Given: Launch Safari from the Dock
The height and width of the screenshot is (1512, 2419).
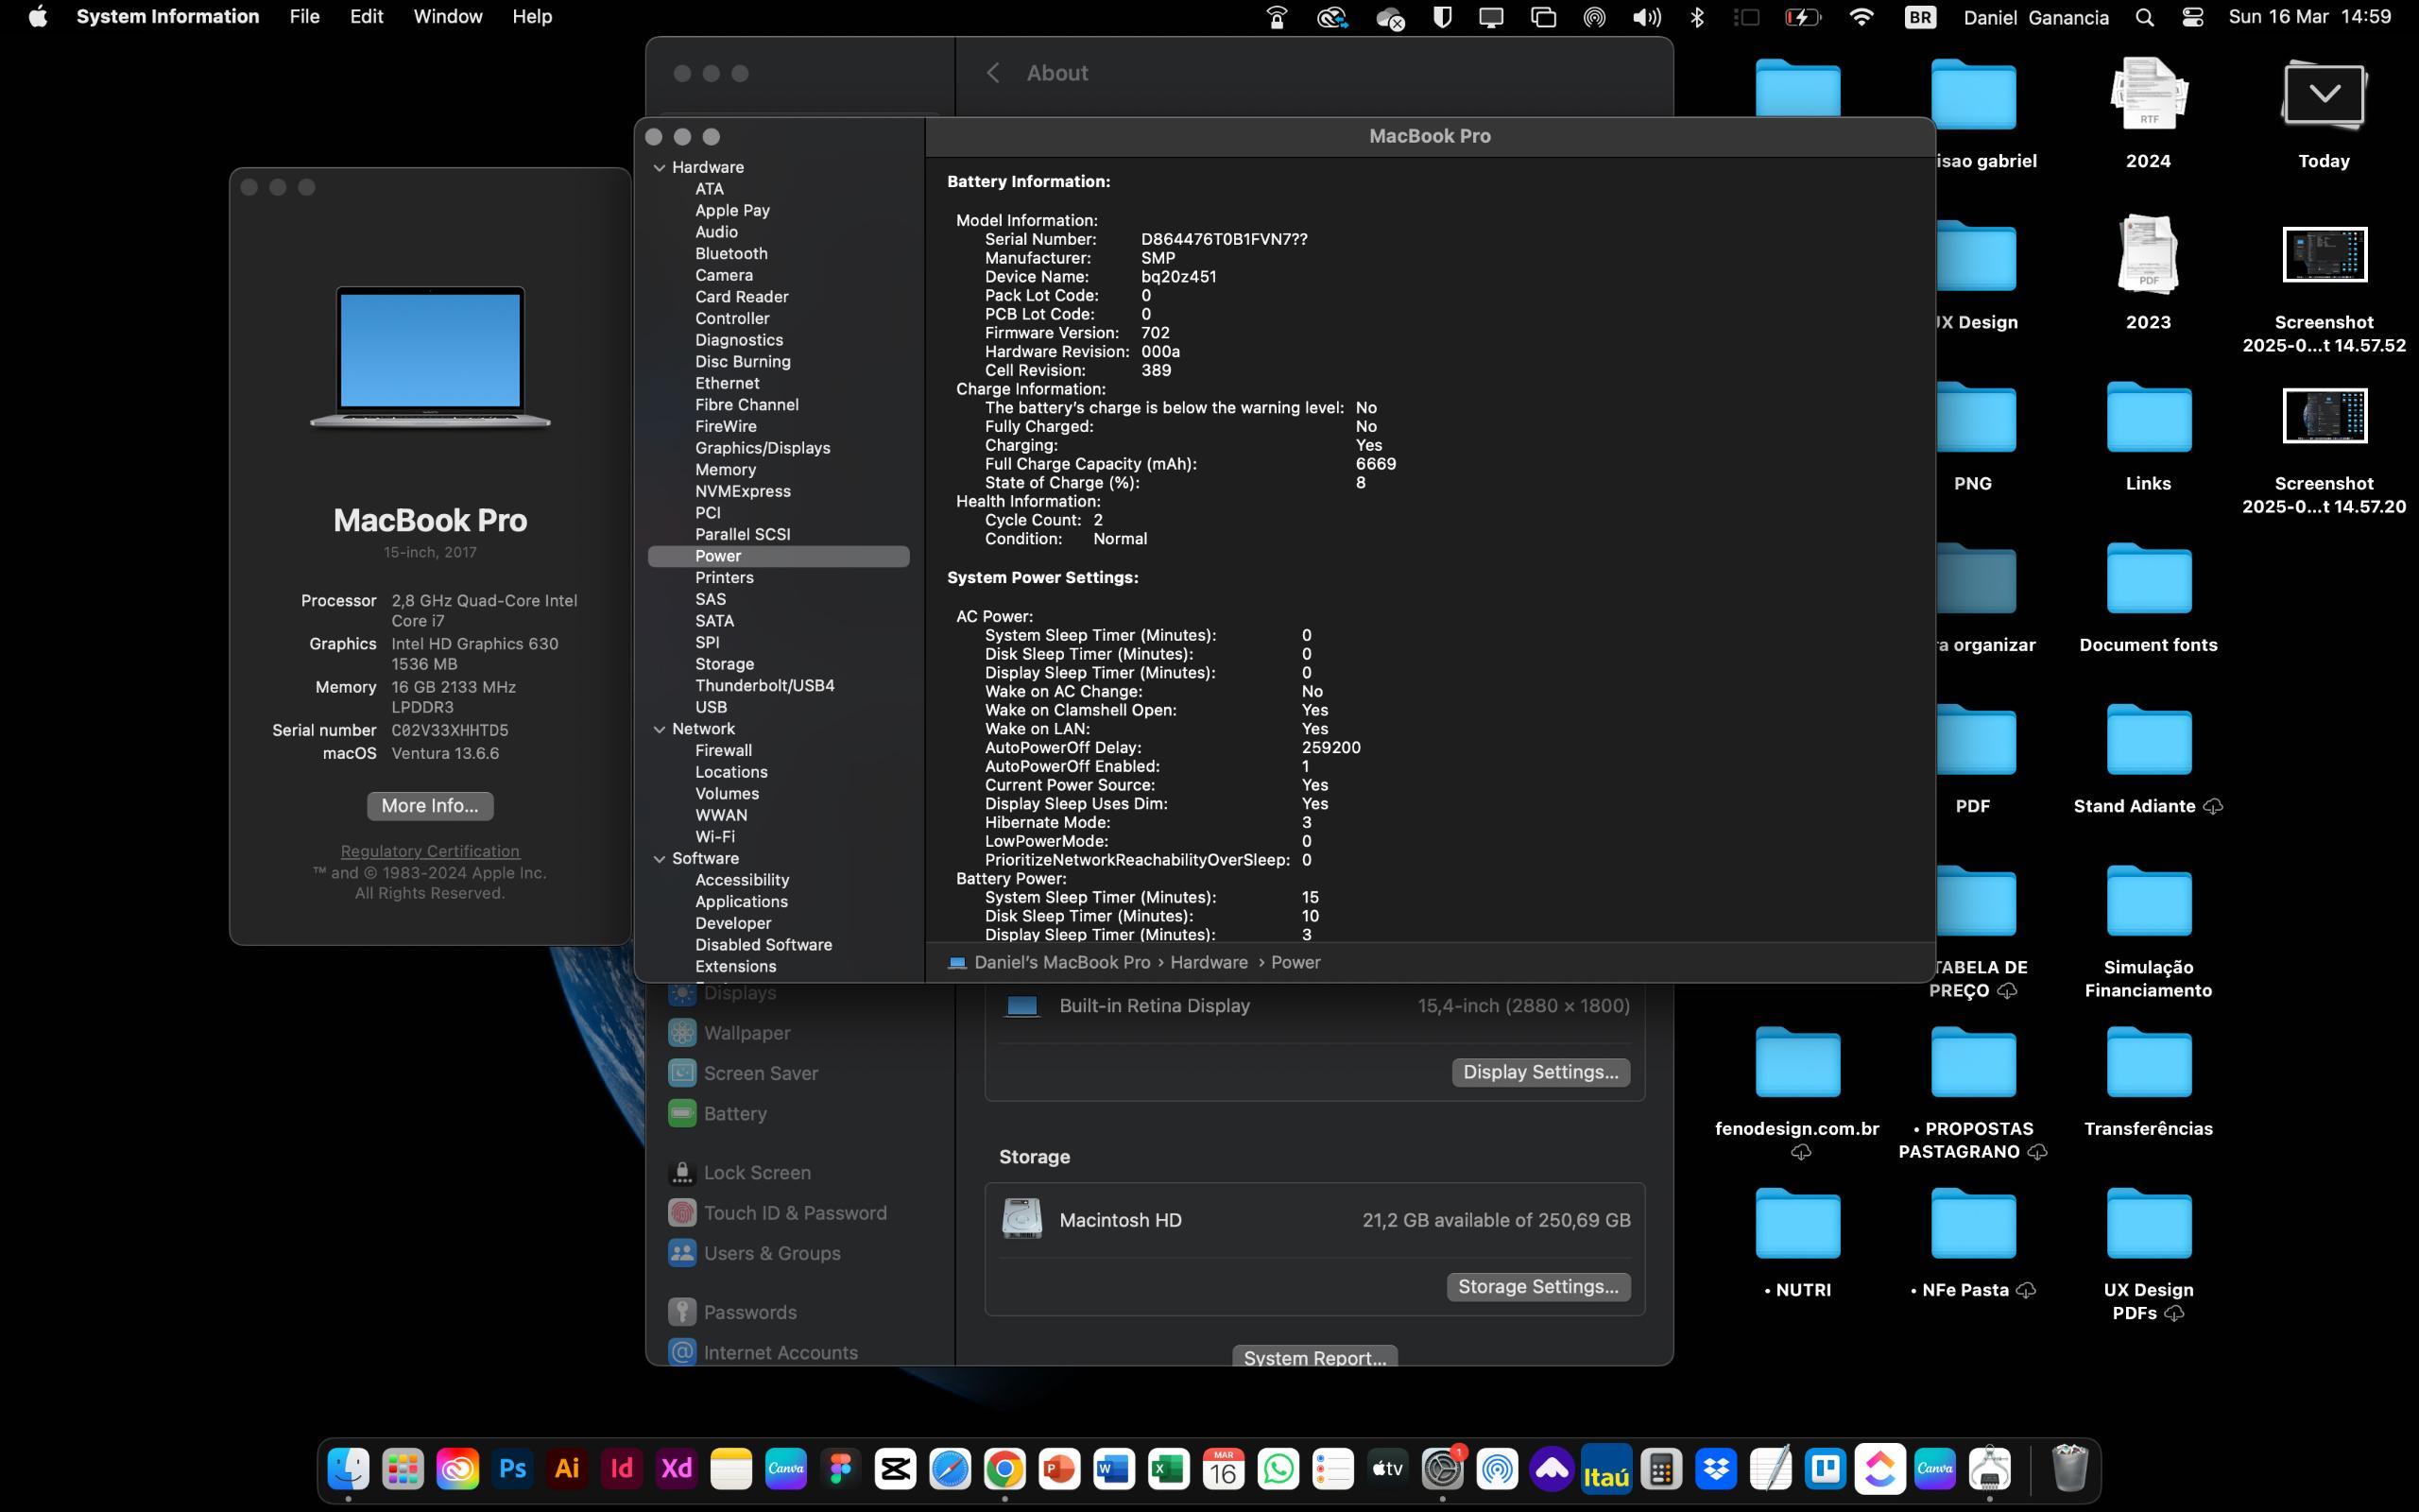Looking at the screenshot, I should [x=950, y=1468].
